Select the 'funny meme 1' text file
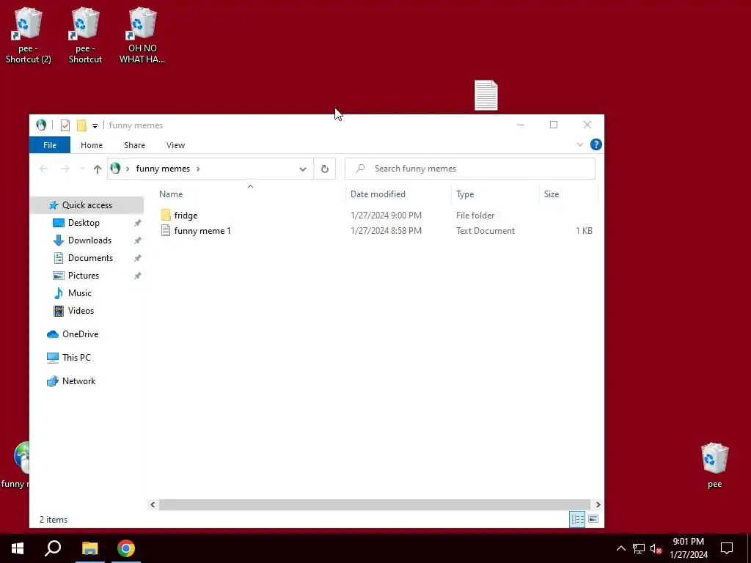 click(x=202, y=231)
